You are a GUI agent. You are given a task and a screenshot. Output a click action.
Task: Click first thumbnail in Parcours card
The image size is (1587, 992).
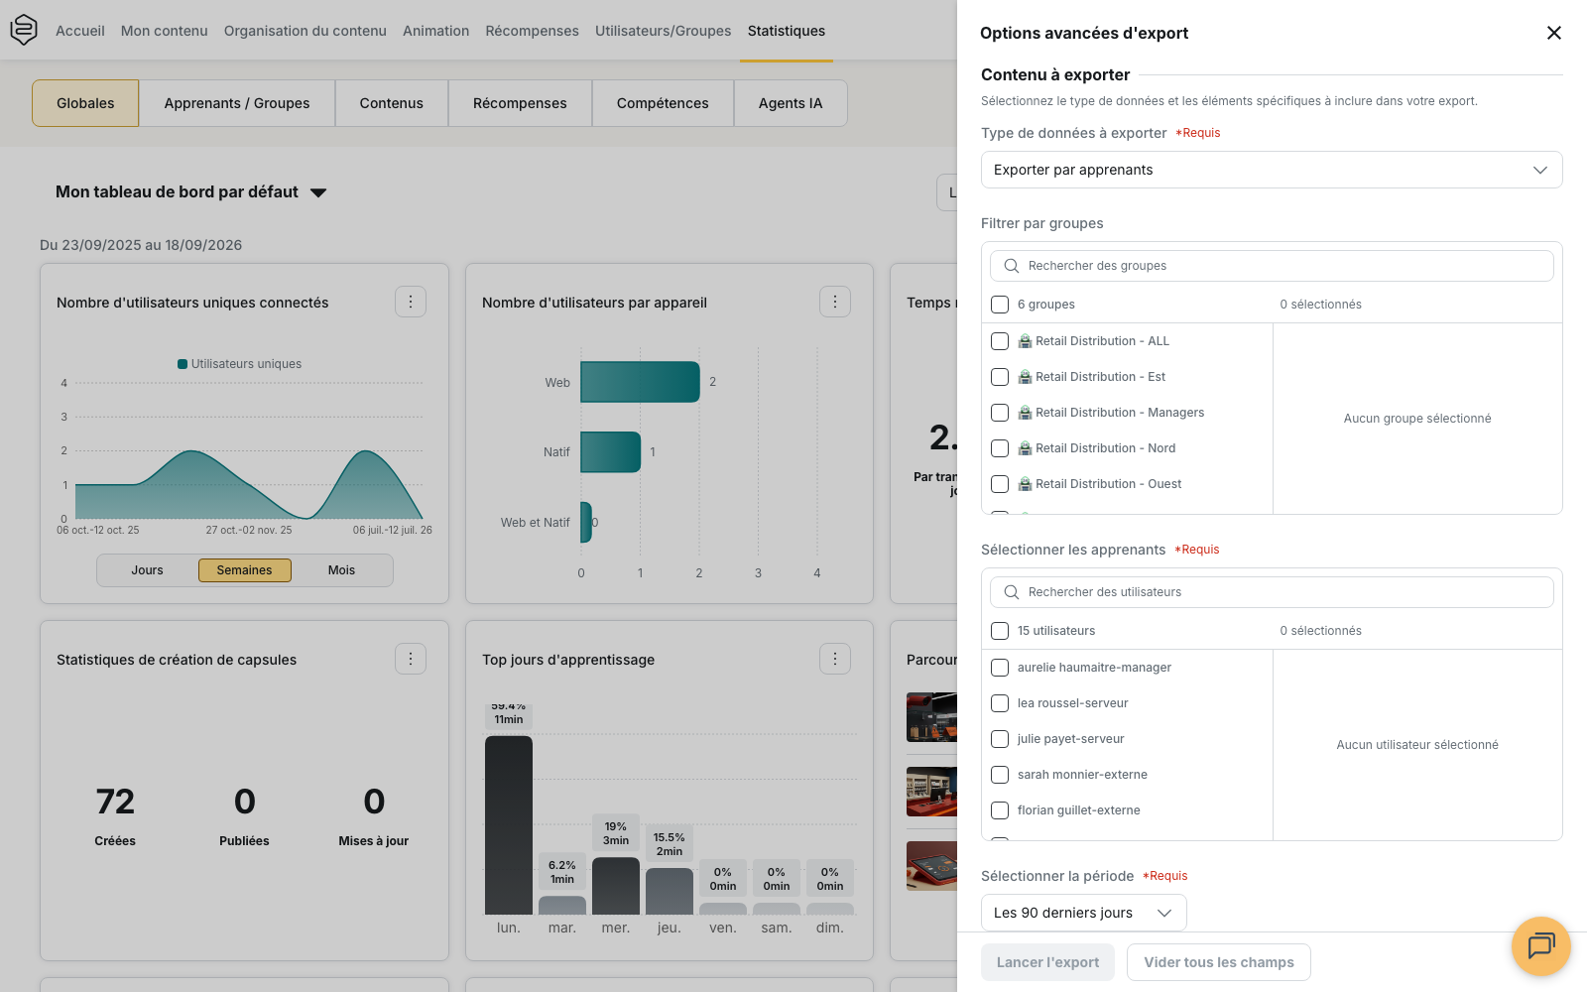932,717
